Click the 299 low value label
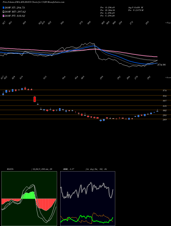Screen dimensions: 171x226 [102, 77]
